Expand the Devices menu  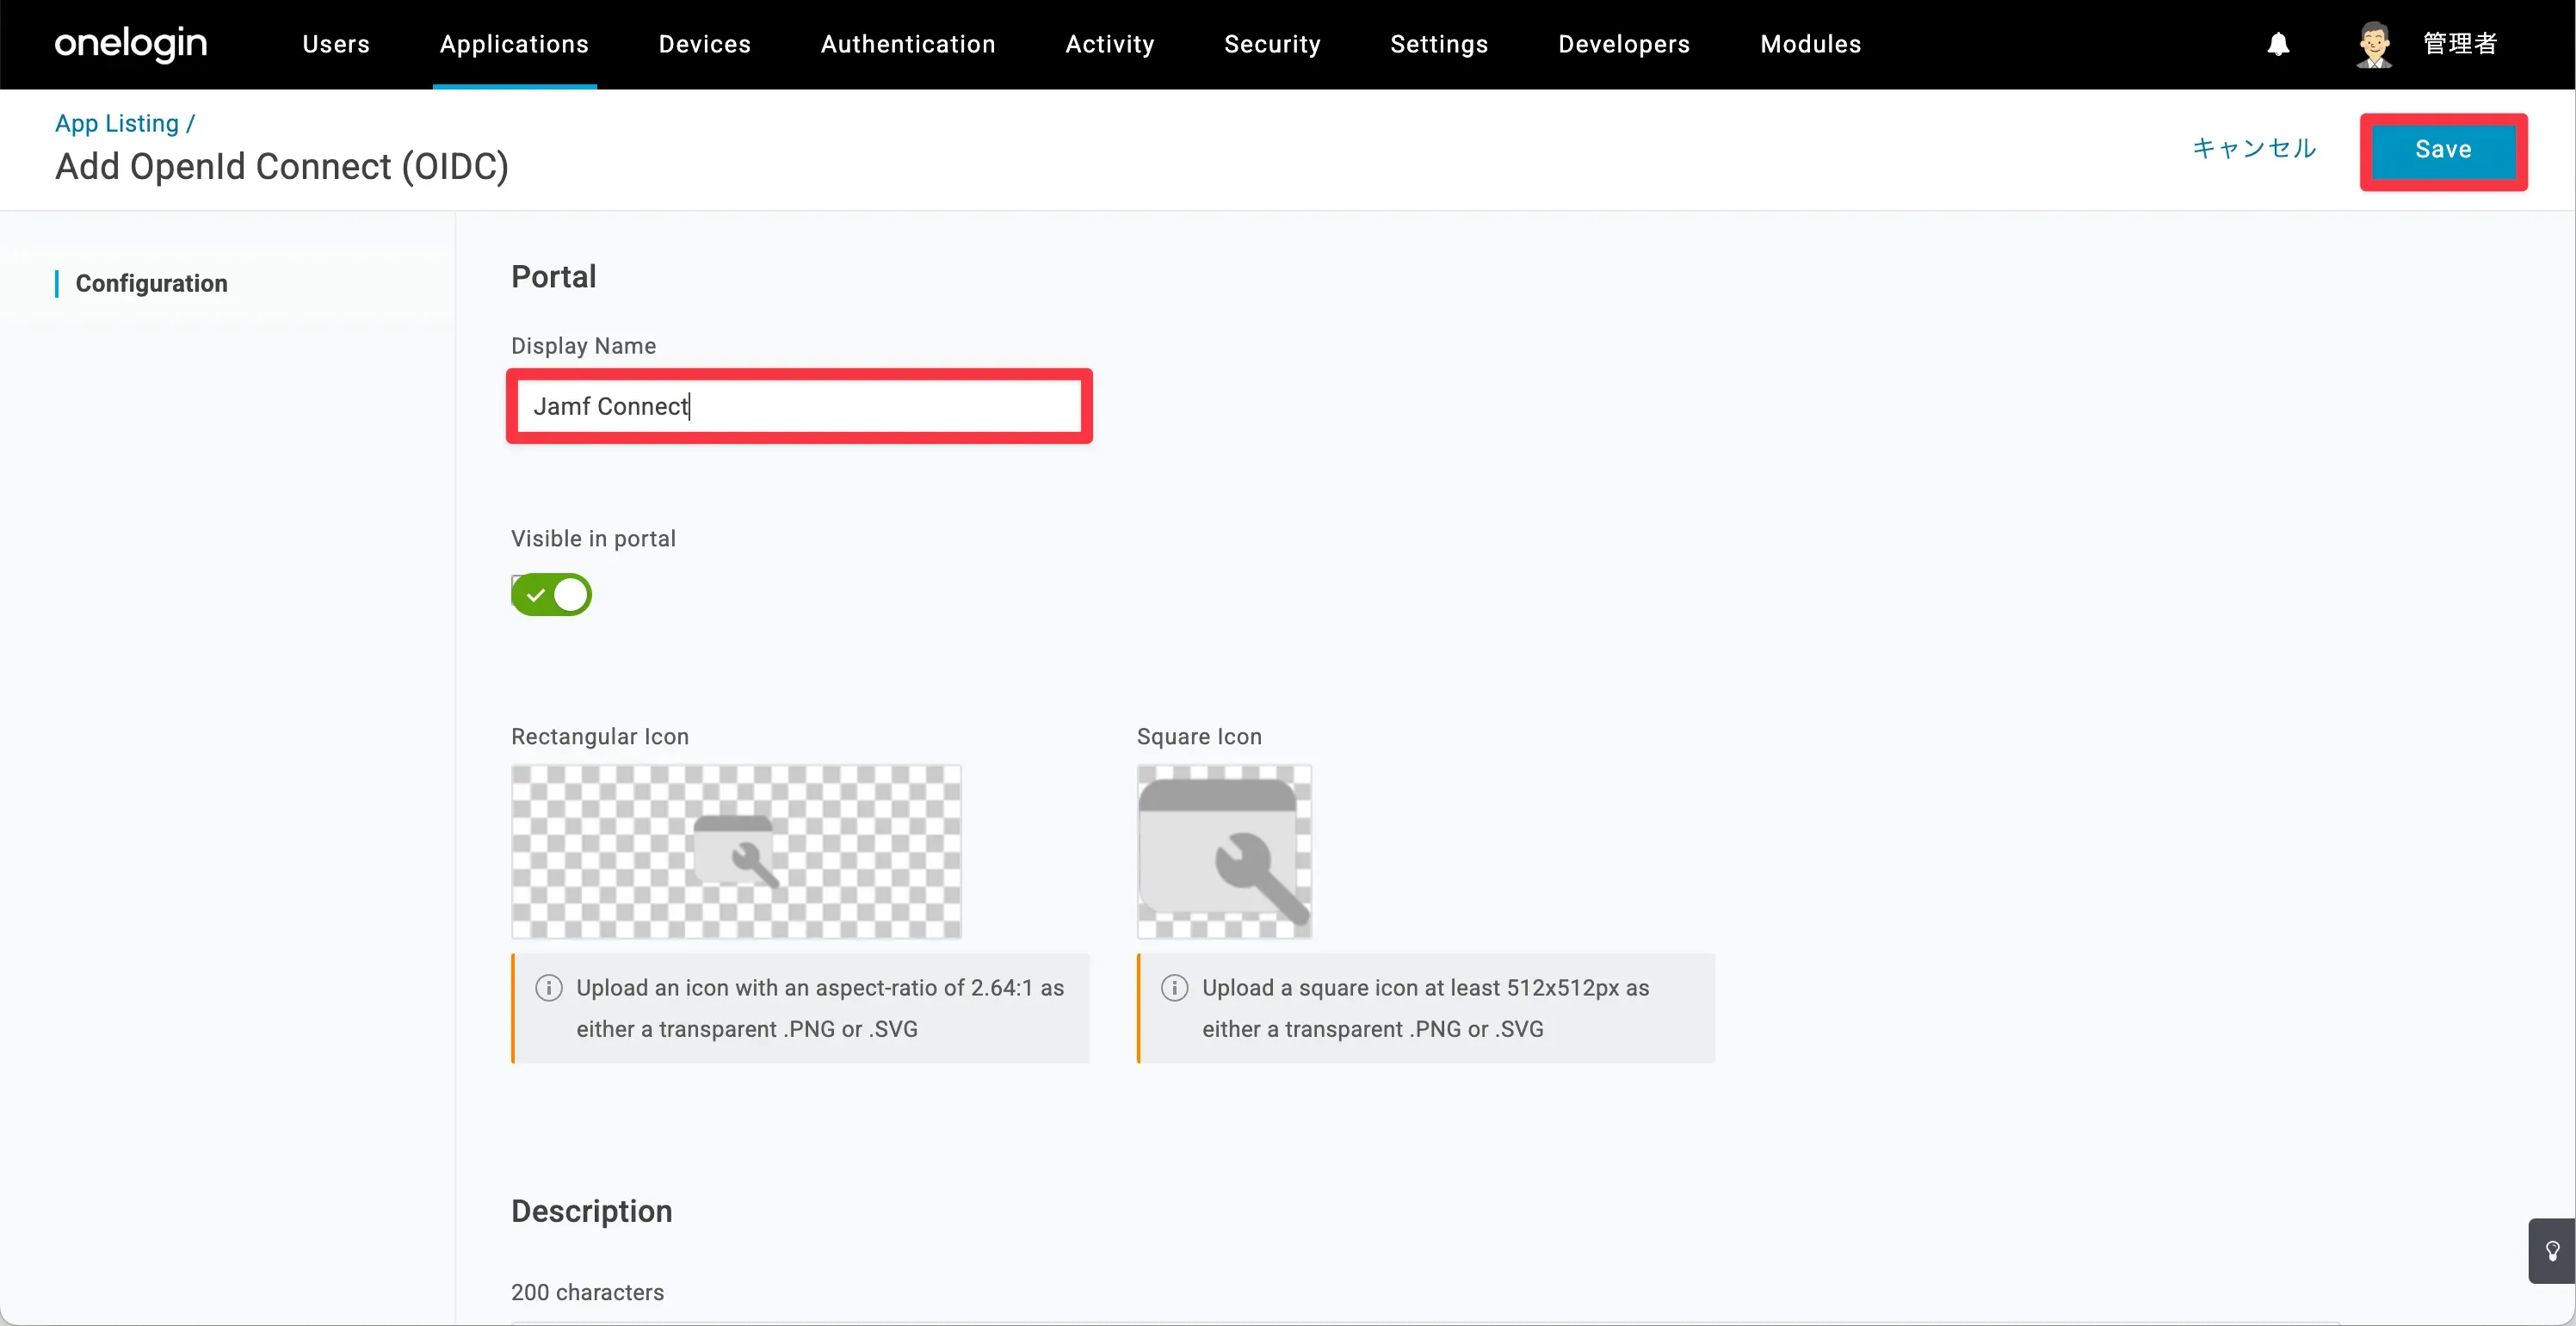pyautogui.click(x=704, y=44)
